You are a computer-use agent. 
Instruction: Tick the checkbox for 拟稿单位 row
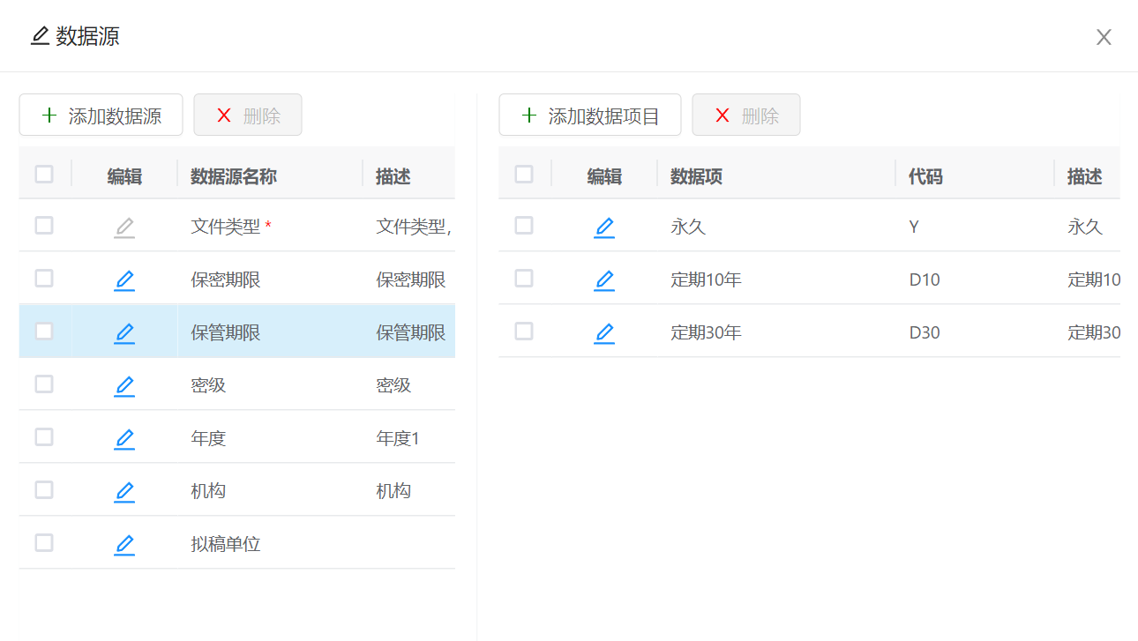coord(44,543)
